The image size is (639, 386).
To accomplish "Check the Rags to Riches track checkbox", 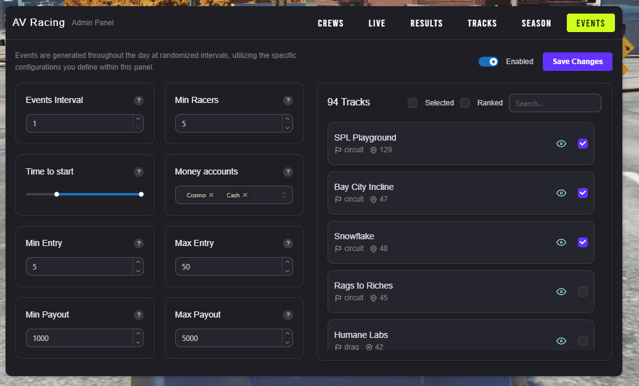I will pyautogui.click(x=583, y=292).
